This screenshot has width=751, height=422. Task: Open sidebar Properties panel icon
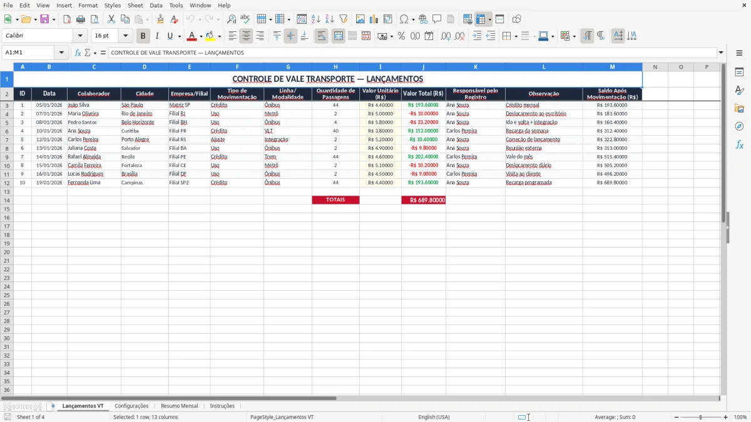click(740, 73)
